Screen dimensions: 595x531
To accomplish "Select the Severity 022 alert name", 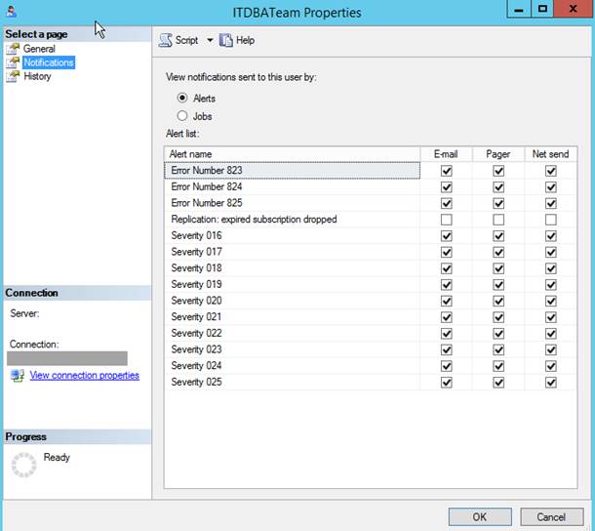I will (196, 334).
